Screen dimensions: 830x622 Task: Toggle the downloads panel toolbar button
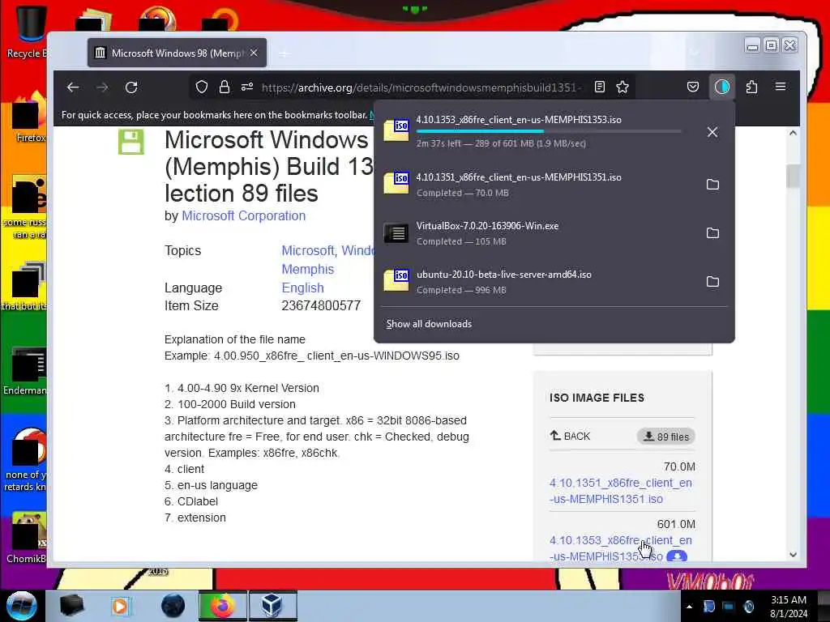pyautogui.click(x=722, y=87)
